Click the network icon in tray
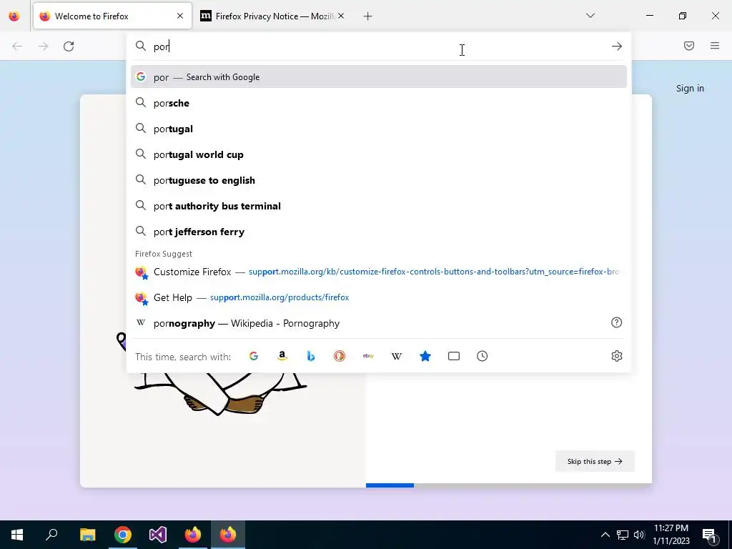Screen dimensions: 732x549 [623, 535]
